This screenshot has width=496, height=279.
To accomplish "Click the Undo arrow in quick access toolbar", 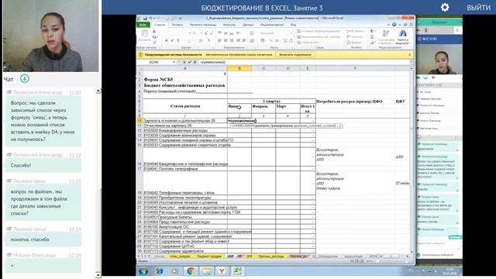I will 150,19.
